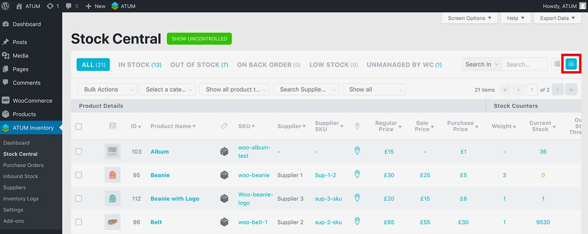The image size is (588, 234).
Task: Select the Belt product checkbox
Action: pyautogui.click(x=79, y=222)
